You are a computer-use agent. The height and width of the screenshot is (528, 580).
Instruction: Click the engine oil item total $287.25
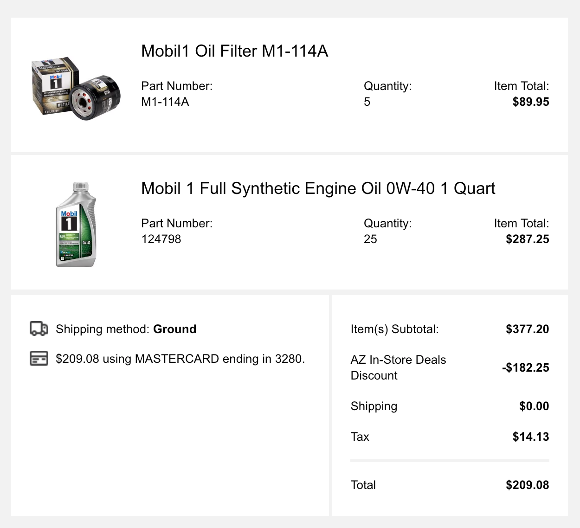[x=527, y=239]
